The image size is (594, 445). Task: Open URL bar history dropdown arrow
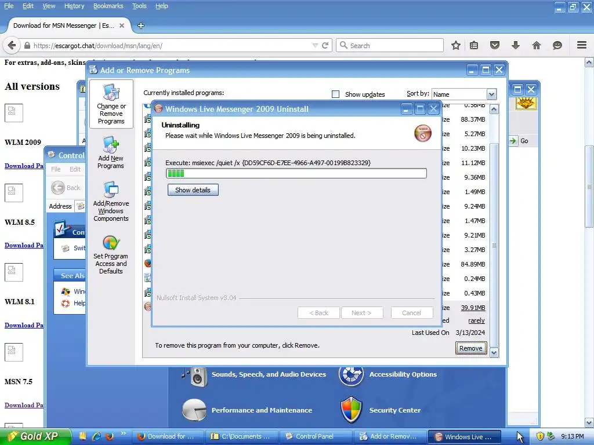coord(315,45)
